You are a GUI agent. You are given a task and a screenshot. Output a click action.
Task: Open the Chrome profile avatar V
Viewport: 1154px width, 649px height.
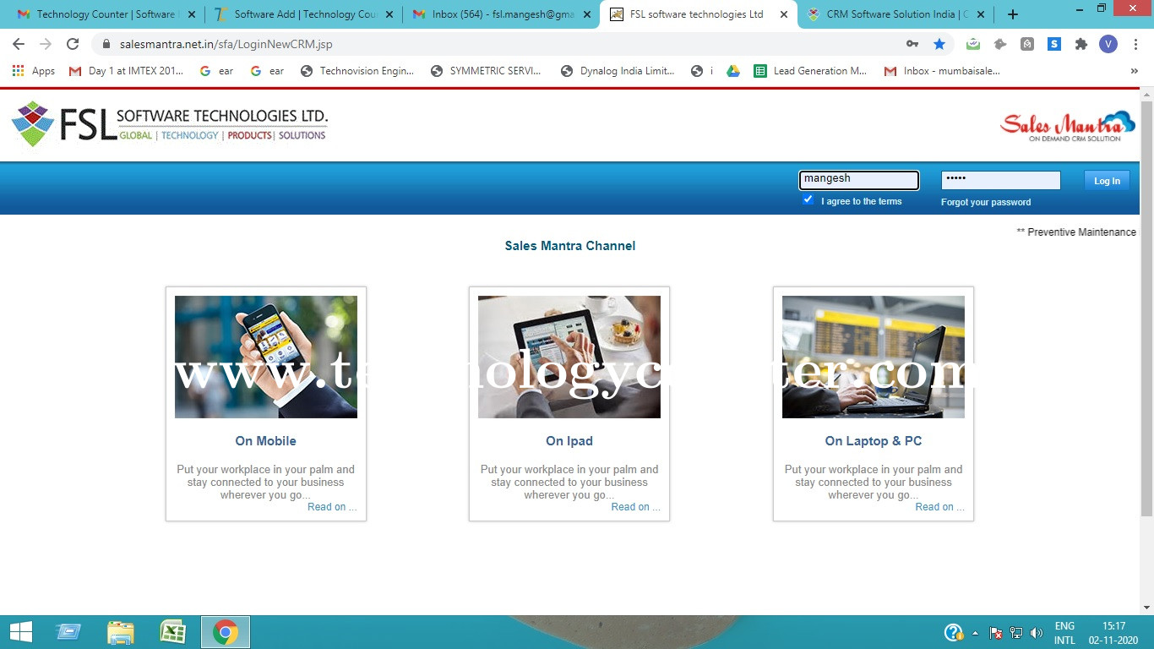point(1108,44)
